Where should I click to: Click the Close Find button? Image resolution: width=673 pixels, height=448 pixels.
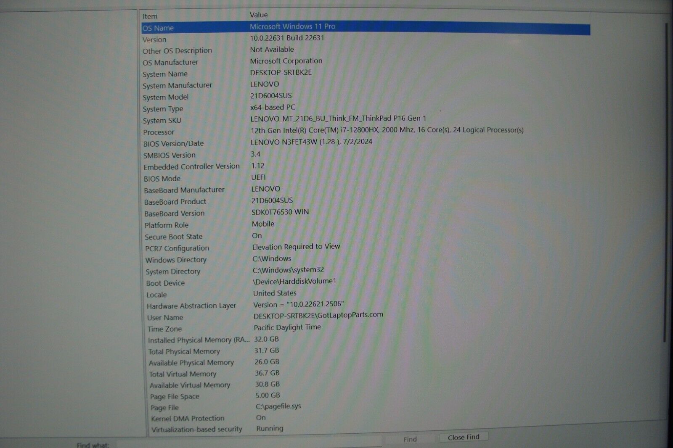tap(464, 437)
